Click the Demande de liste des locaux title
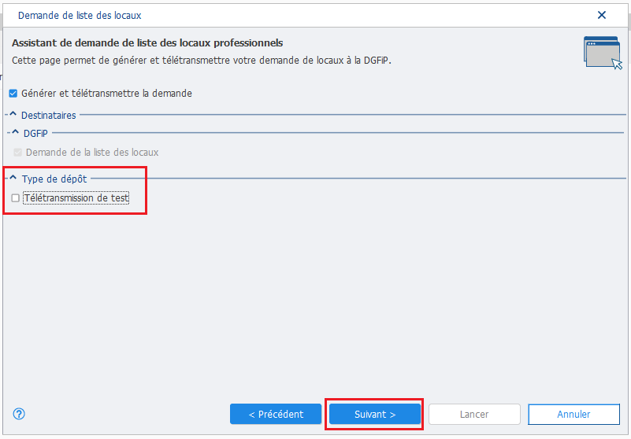Screen dimensions: 631x439 pos(80,15)
